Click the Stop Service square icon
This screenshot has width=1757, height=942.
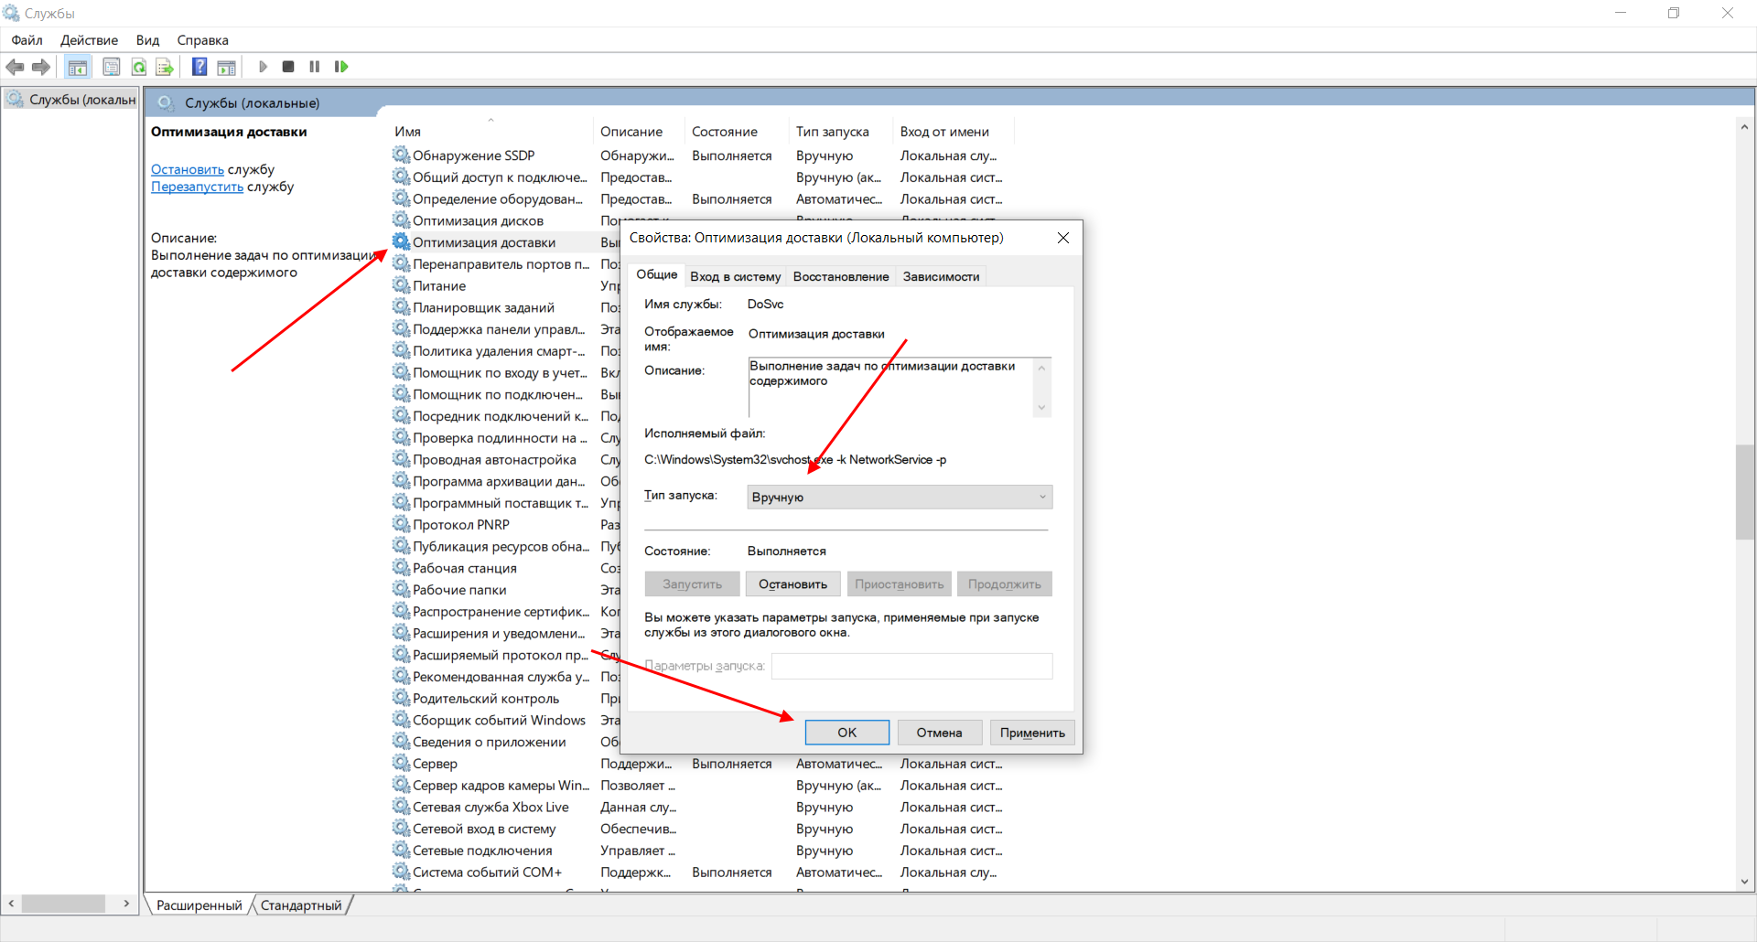click(288, 67)
